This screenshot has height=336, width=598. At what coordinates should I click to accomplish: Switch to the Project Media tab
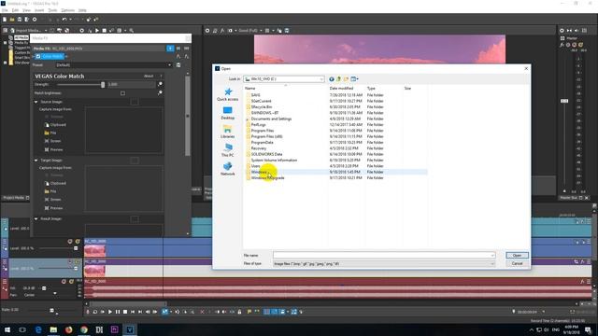[14, 198]
